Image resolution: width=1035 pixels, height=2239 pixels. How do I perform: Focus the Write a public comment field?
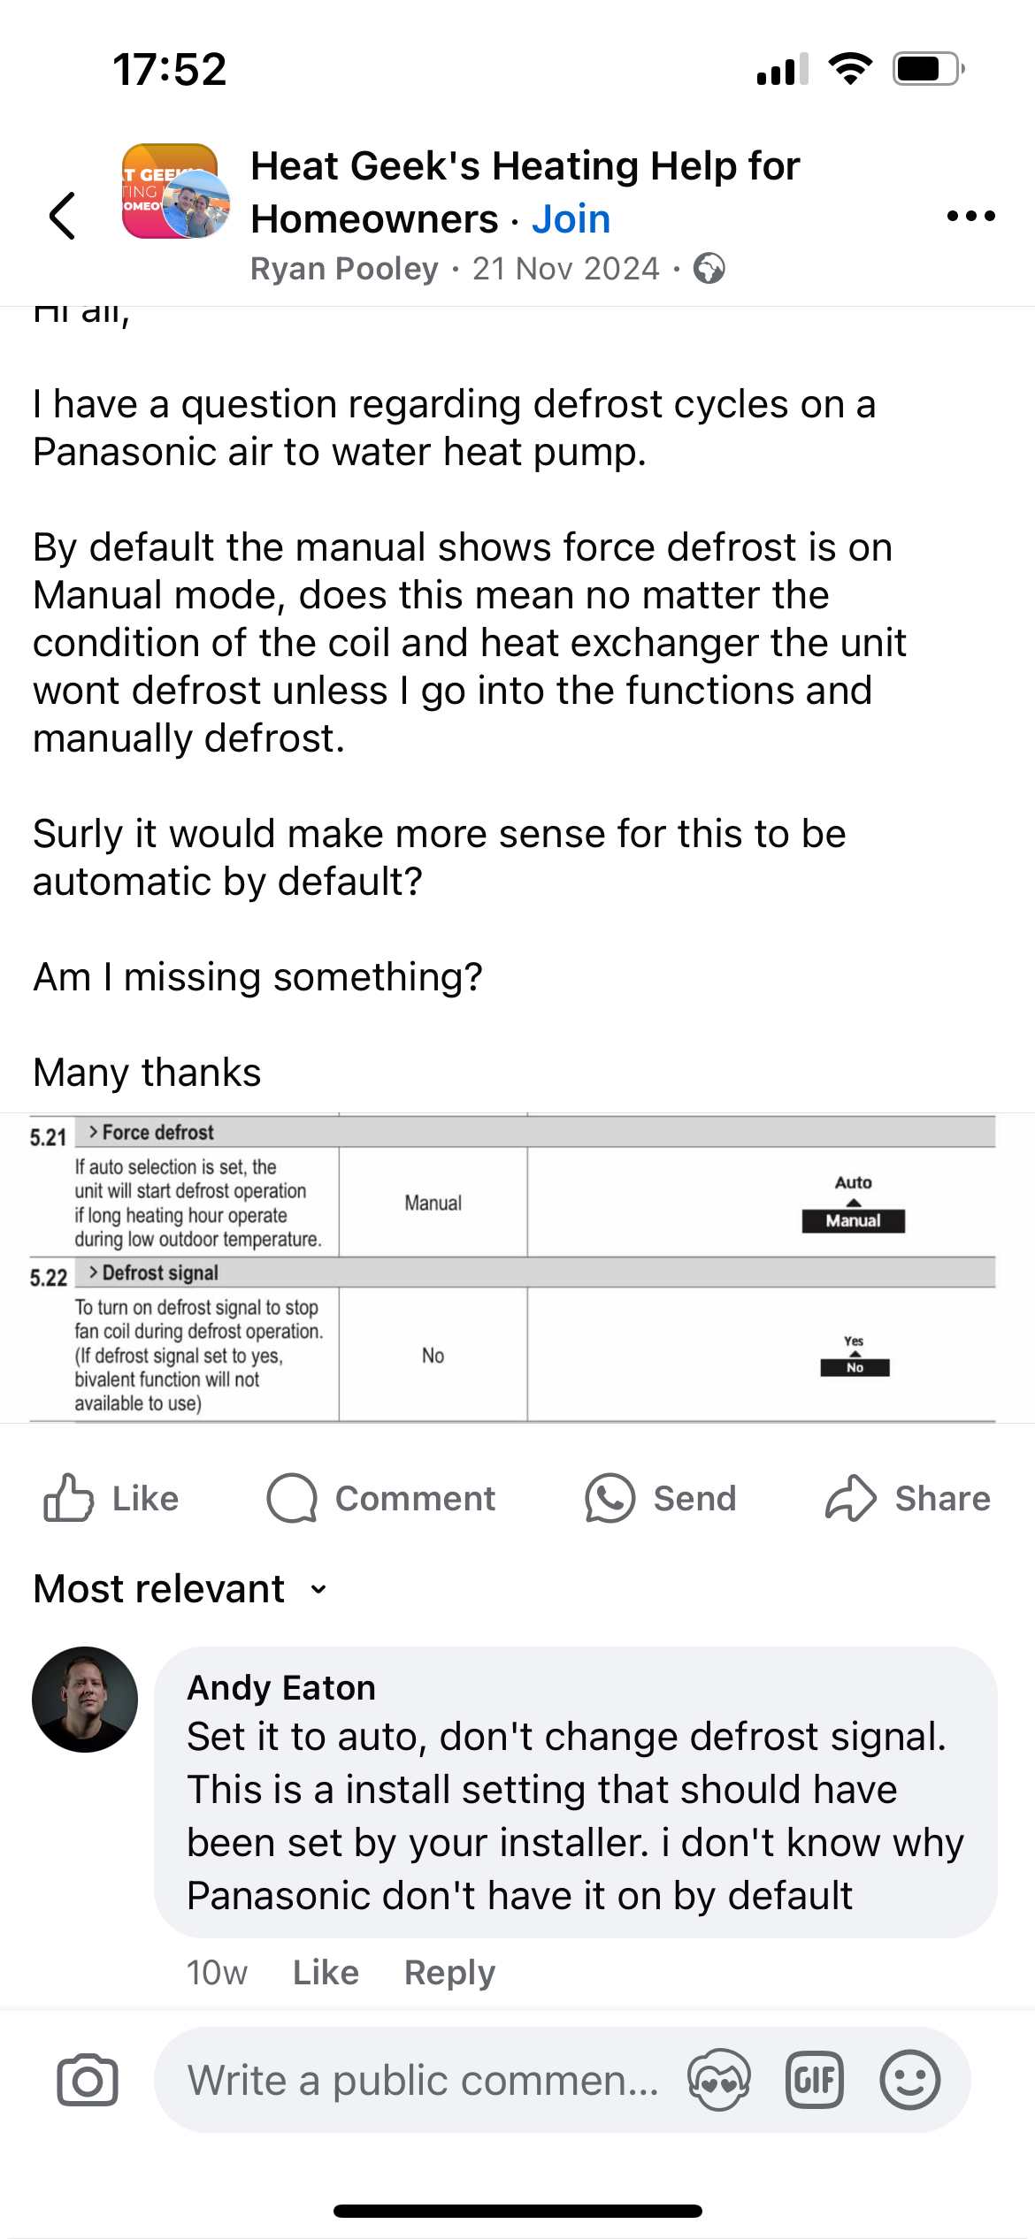tap(423, 2080)
